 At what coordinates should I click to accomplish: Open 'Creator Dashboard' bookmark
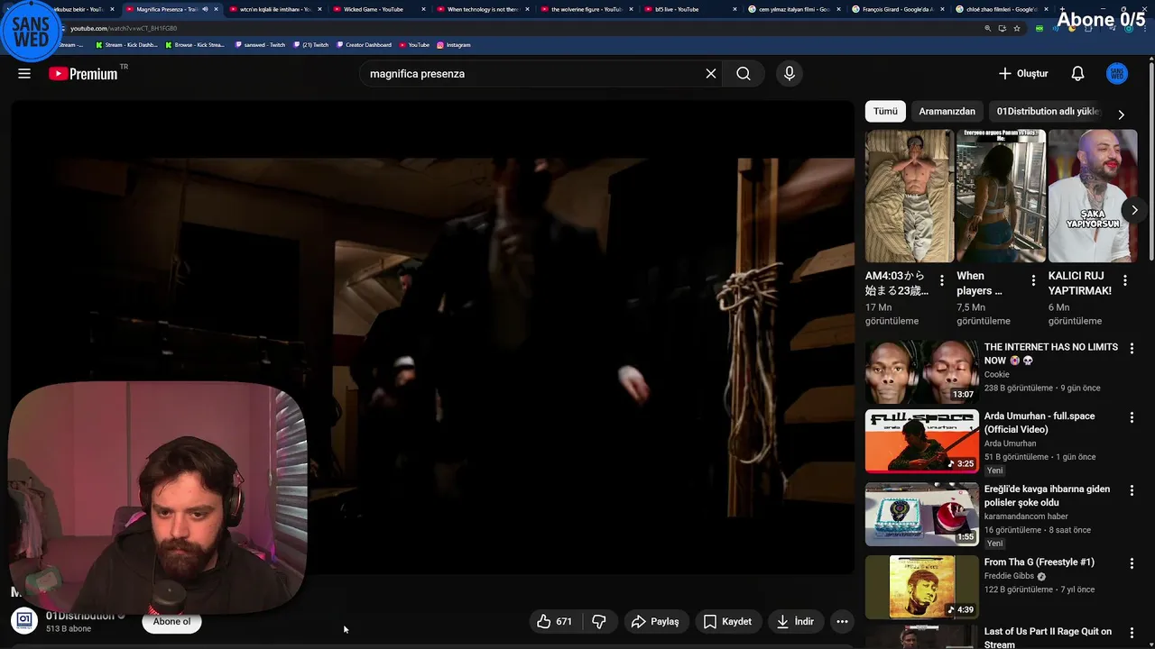coord(364,44)
